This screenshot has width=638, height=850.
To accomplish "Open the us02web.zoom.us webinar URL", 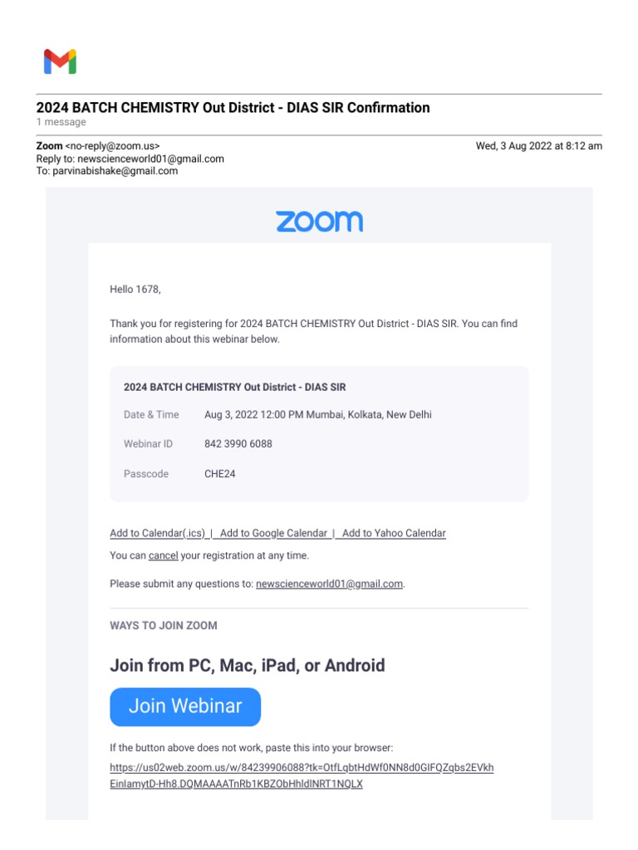I will click(x=302, y=768).
